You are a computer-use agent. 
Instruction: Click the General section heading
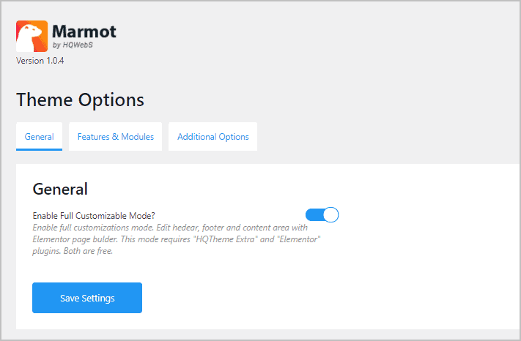pyautogui.click(x=60, y=189)
